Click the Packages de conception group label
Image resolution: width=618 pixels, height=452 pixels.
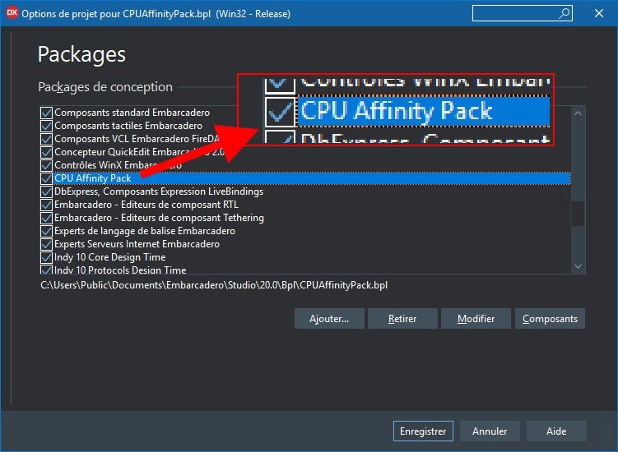(105, 86)
